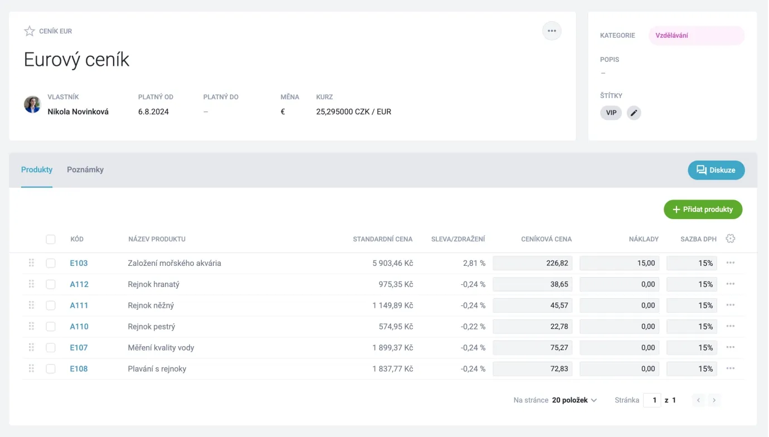Open the Diskuze button
769x437 pixels.
pos(716,170)
